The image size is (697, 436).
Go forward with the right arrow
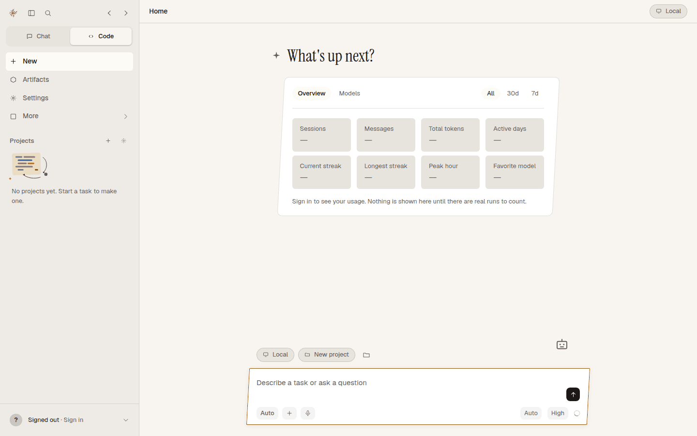tap(126, 13)
